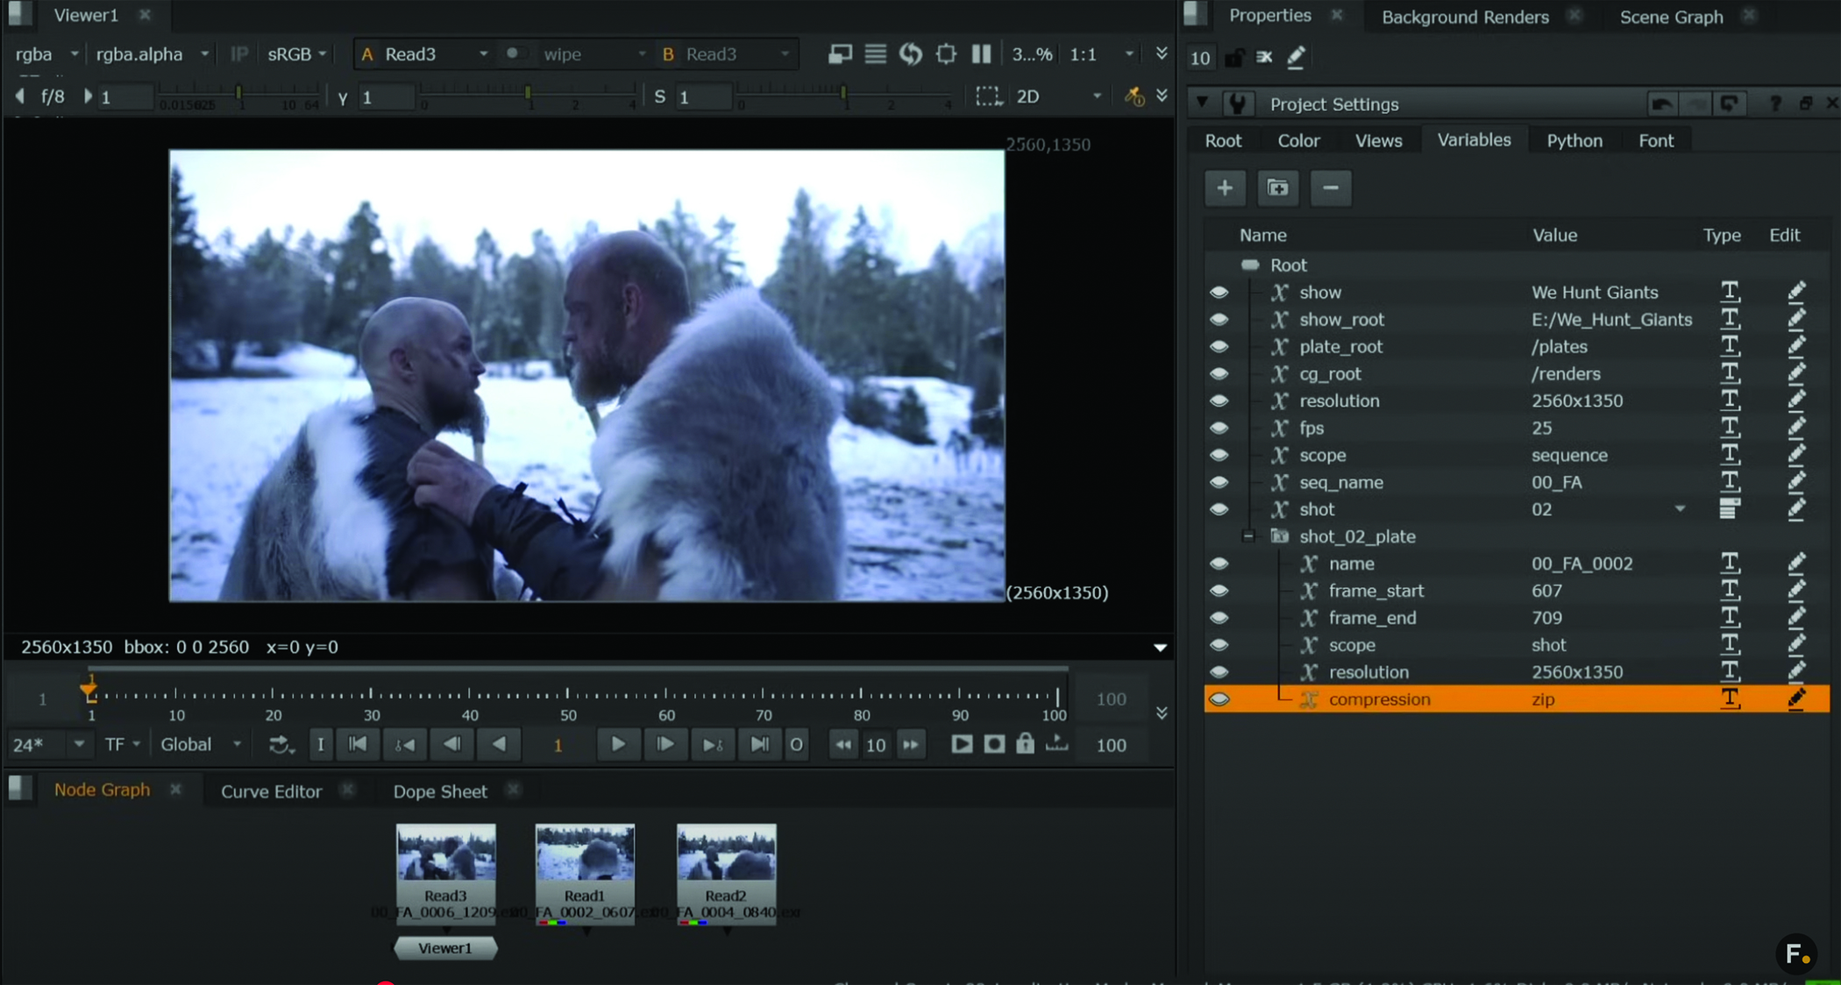1841x985 pixels.
Task: Open the Global frame range dropdown
Action: 200,744
